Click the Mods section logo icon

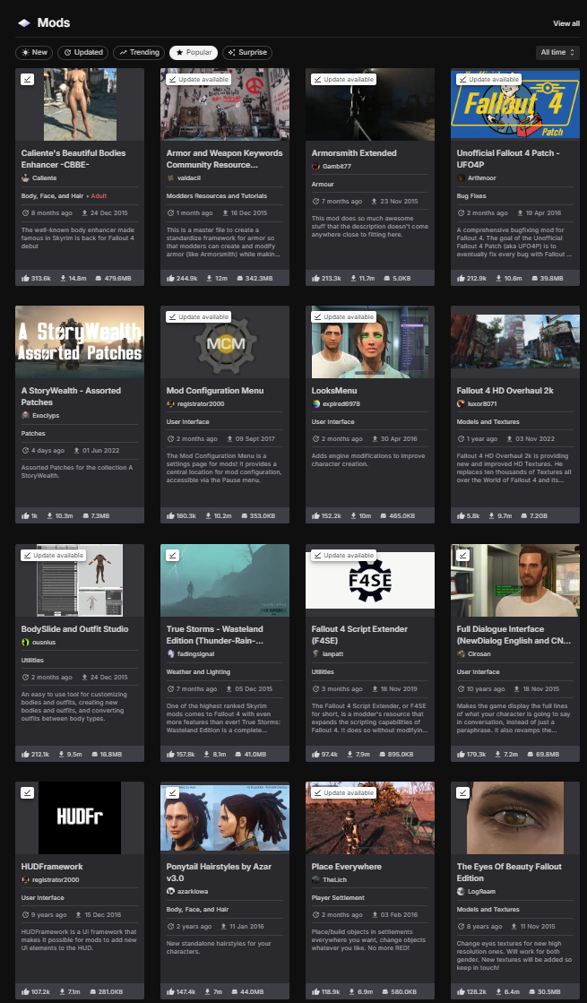23,23
